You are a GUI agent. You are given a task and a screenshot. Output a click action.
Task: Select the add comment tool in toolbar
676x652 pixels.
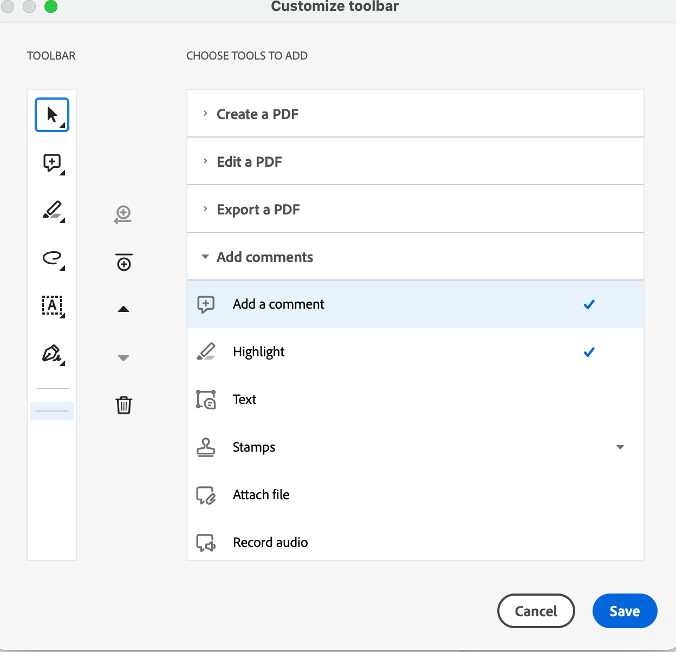tap(53, 163)
